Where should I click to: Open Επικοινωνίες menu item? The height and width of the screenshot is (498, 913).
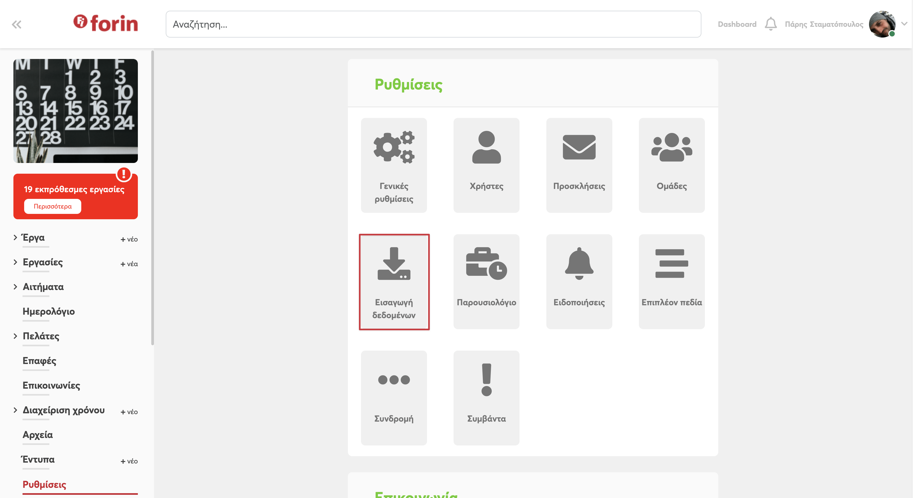[x=51, y=385]
